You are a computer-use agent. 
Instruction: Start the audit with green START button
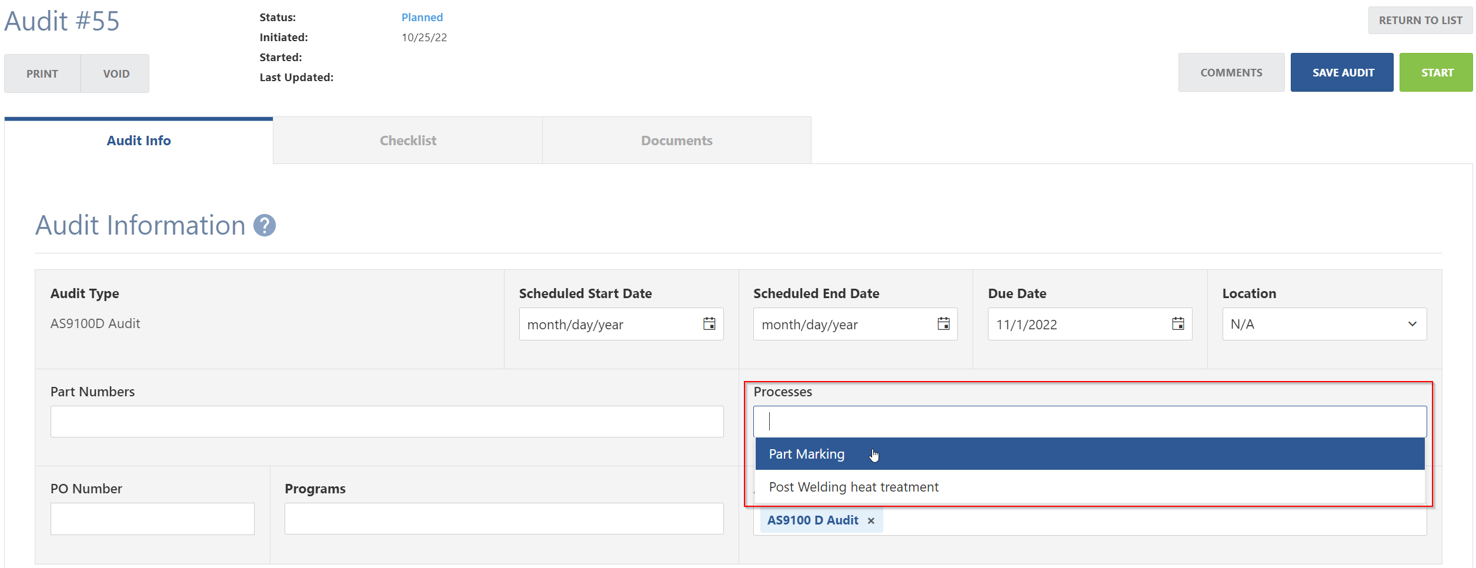pyautogui.click(x=1437, y=72)
